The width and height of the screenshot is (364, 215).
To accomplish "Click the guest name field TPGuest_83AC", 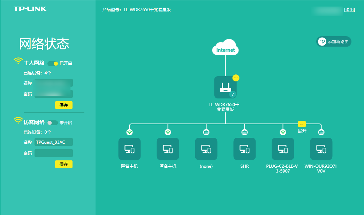I will click(x=54, y=142).
